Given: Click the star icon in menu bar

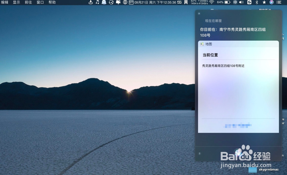Looking at the screenshot, I should click(x=264, y=2).
